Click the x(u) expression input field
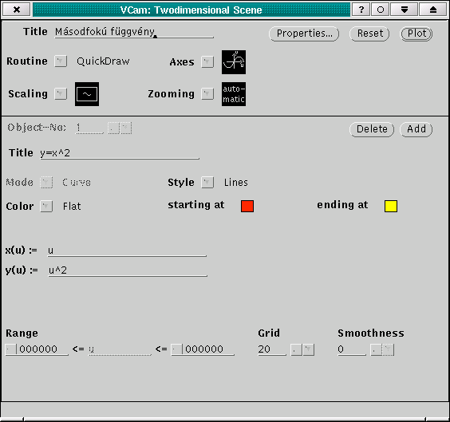Screen dimensions: 450x422 [x=127, y=250]
